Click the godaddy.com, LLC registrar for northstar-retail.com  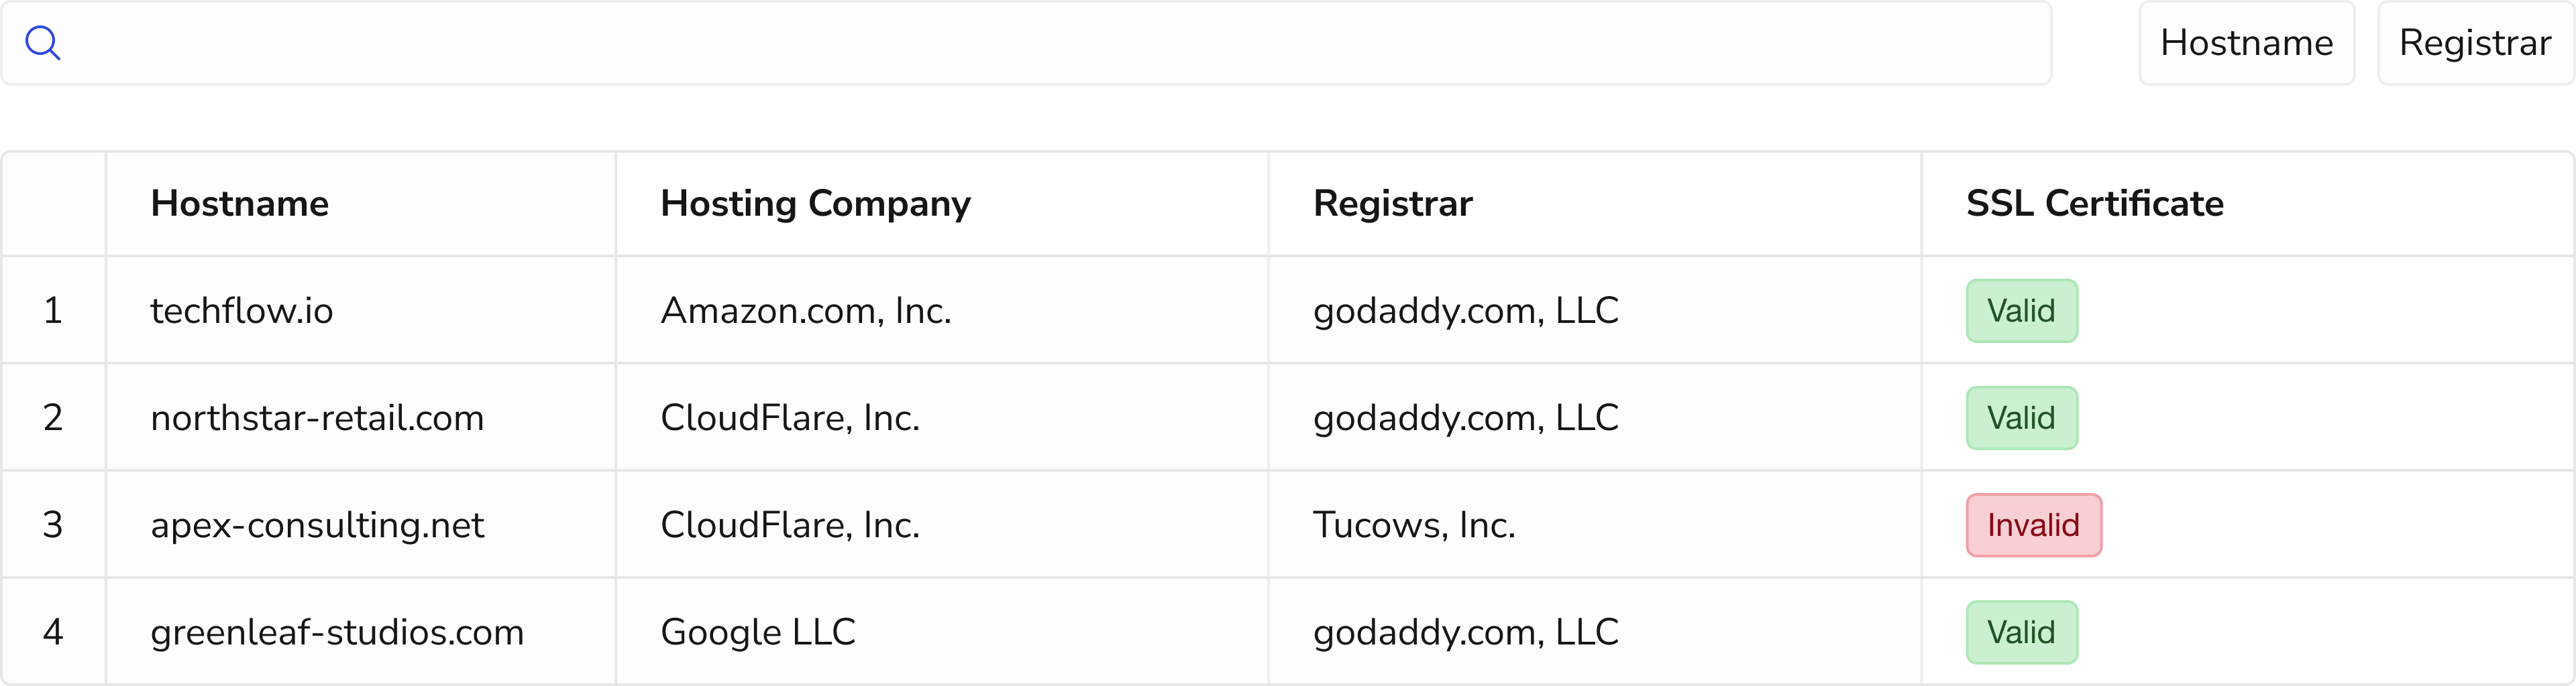pos(1466,417)
